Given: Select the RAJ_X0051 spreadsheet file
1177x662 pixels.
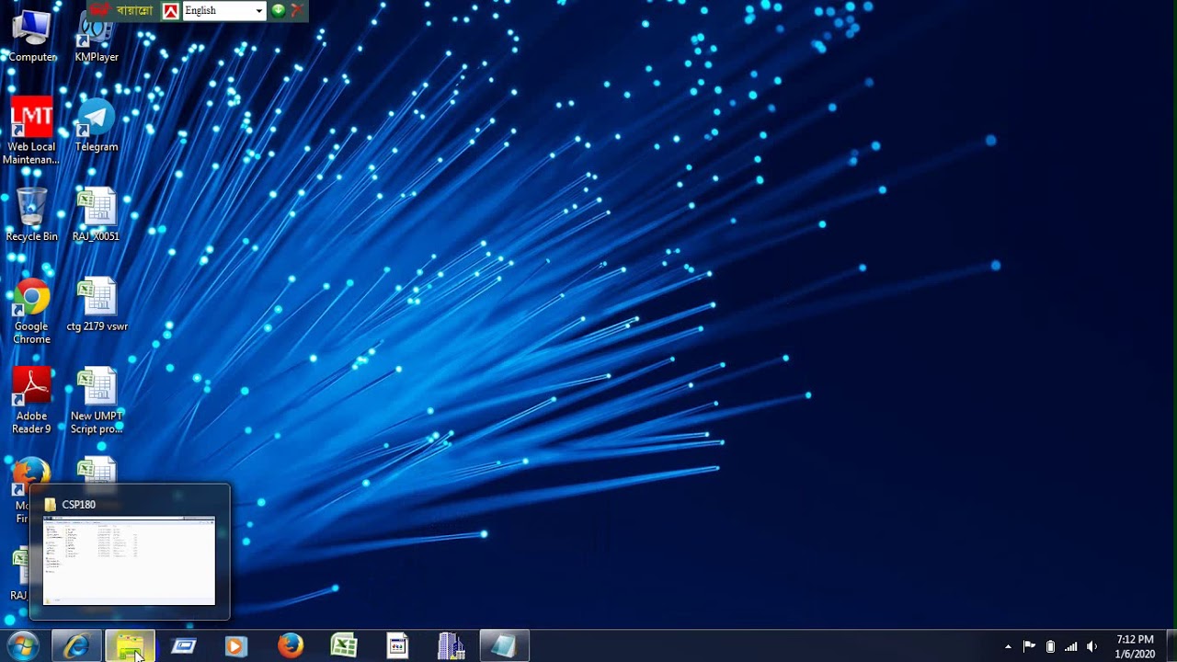Looking at the screenshot, I should pos(97,215).
